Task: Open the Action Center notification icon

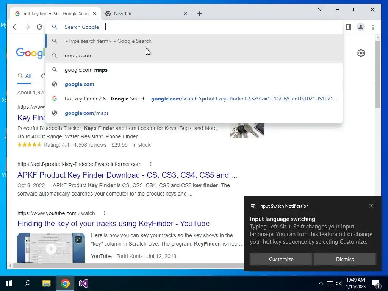Action: [x=376, y=283]
